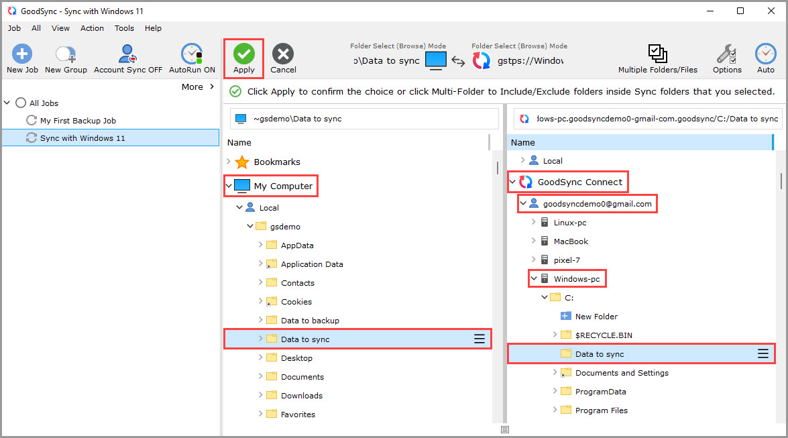This screenshot has height=438, width=788.
Task: Select the All Jobs radio button
Action: click(x=20, y=103)
